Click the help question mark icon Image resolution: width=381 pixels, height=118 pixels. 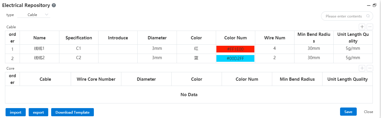coord(54,6)
